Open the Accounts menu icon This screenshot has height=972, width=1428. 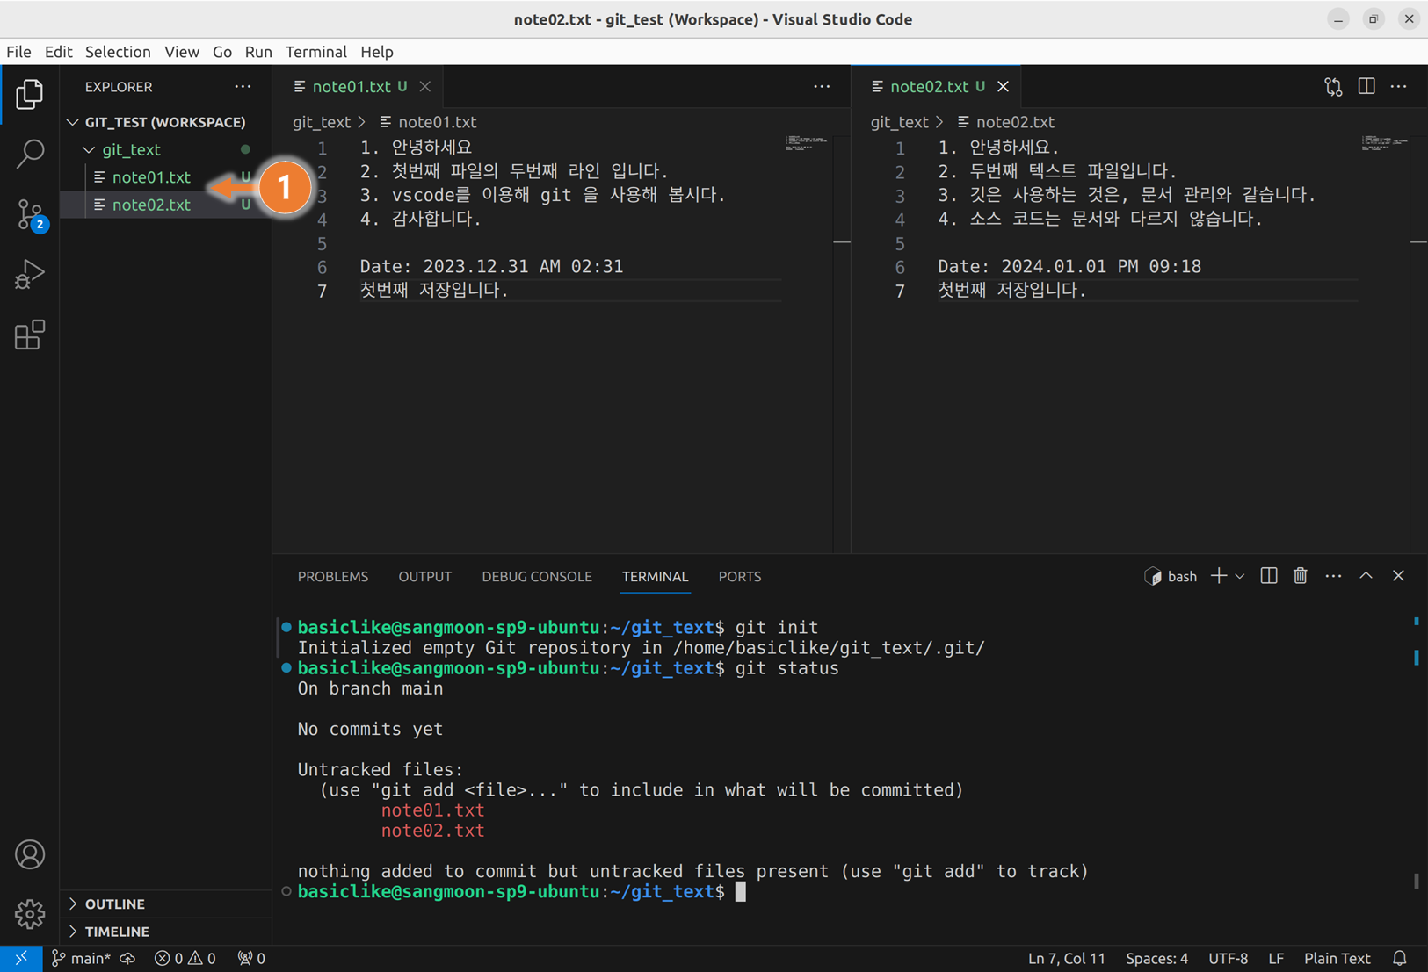click(29, 854)
